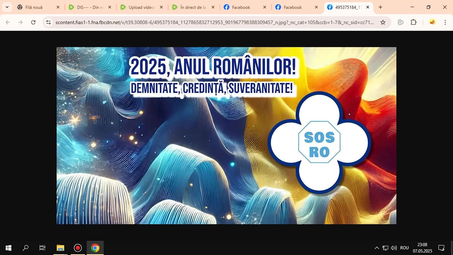Open Chrome three-dot menu

coord(445,22)
